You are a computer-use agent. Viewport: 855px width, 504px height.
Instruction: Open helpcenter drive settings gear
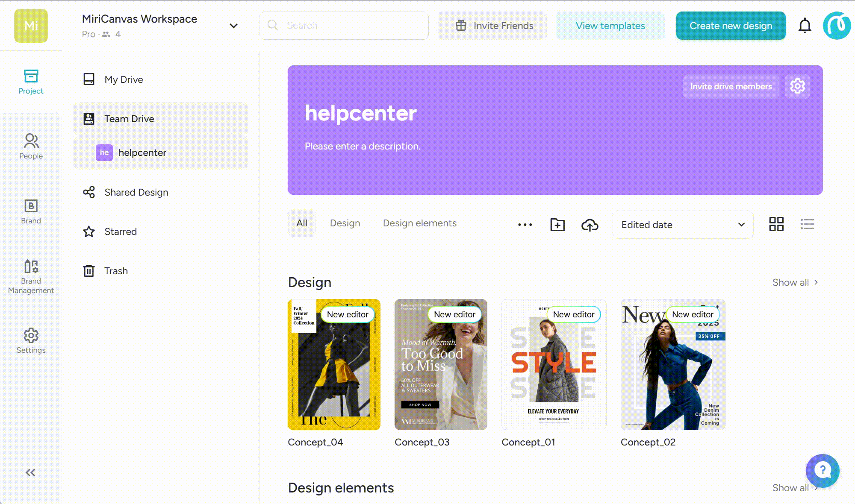797,86
